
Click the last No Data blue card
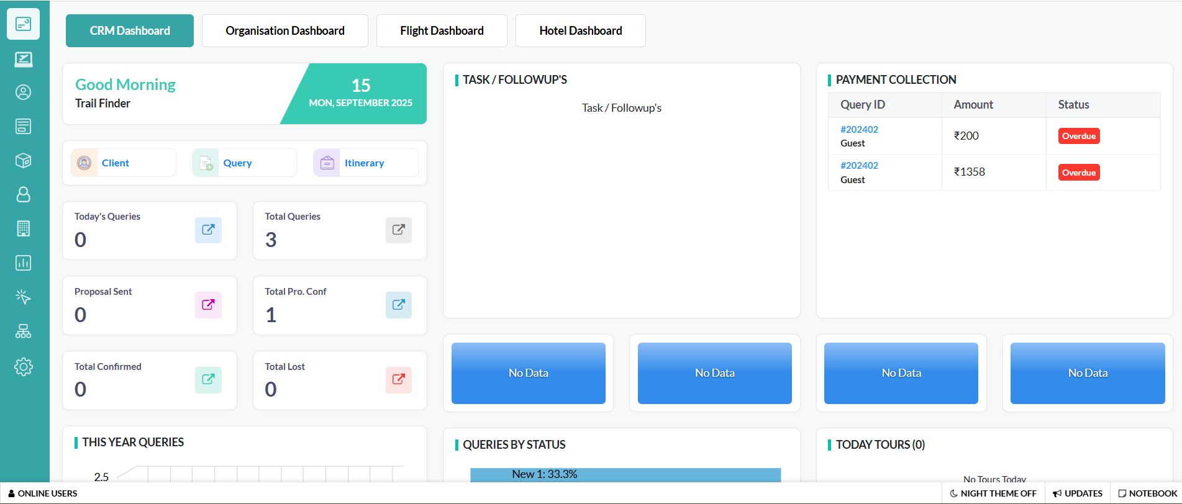pyautogui.click(x=1088, y=373)
